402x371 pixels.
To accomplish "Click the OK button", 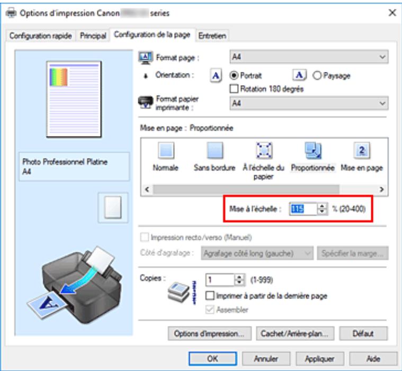I will (213, 358).
